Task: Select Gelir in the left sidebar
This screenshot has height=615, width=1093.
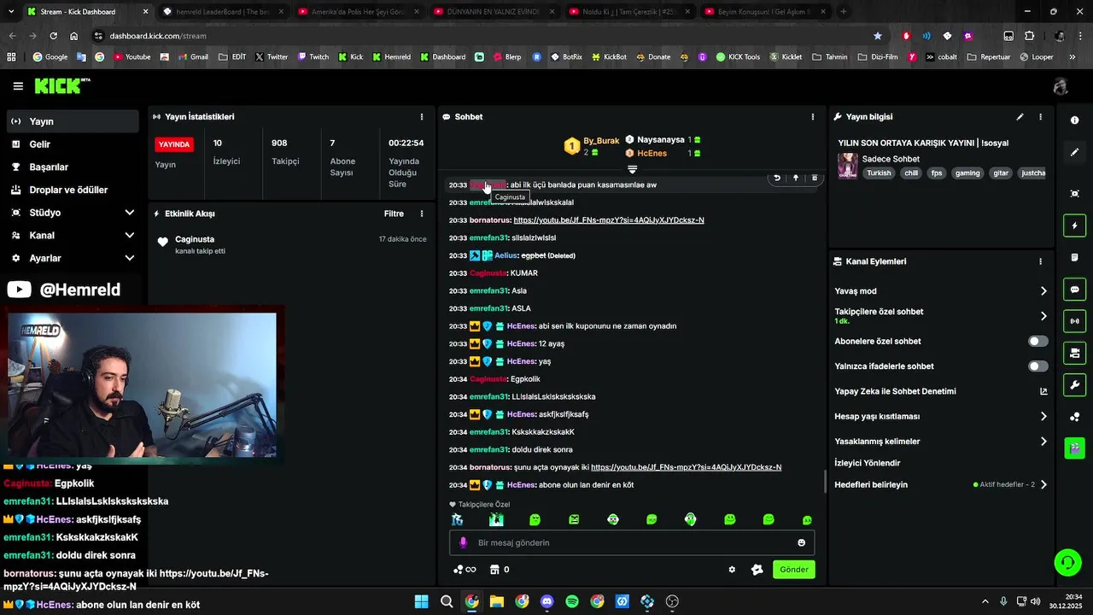Action: coord(73,144)
